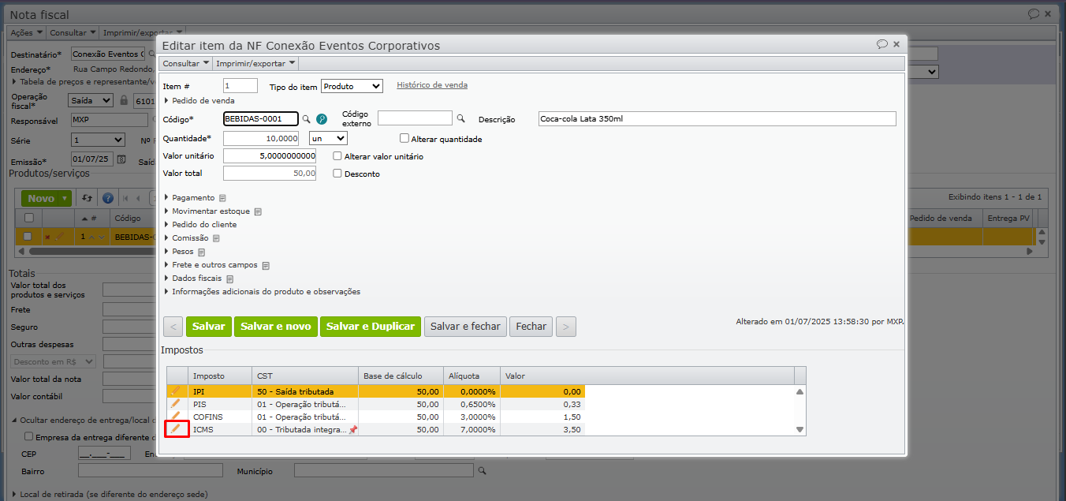Click the pencil icon on the Nota fiscal BEBIDAS row
The image size is (1066, 501).
[59, 236]
